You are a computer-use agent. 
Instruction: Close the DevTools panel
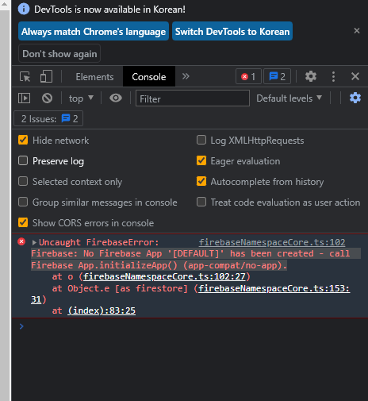point(355,76)
